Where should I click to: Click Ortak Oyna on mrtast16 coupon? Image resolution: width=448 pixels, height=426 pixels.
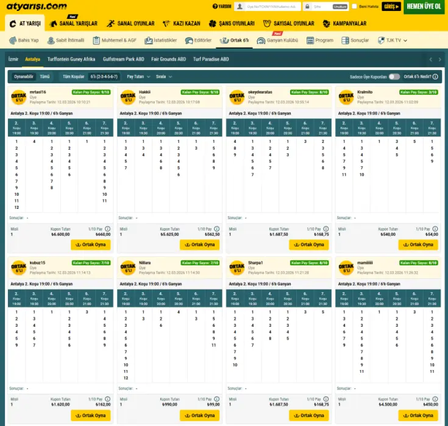pos(92,245)
